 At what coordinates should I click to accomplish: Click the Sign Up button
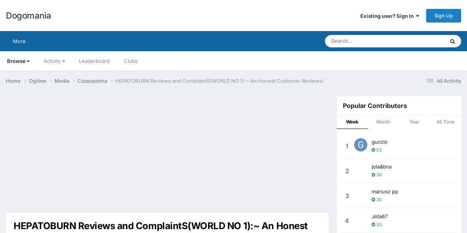click(x=444, y=16)
